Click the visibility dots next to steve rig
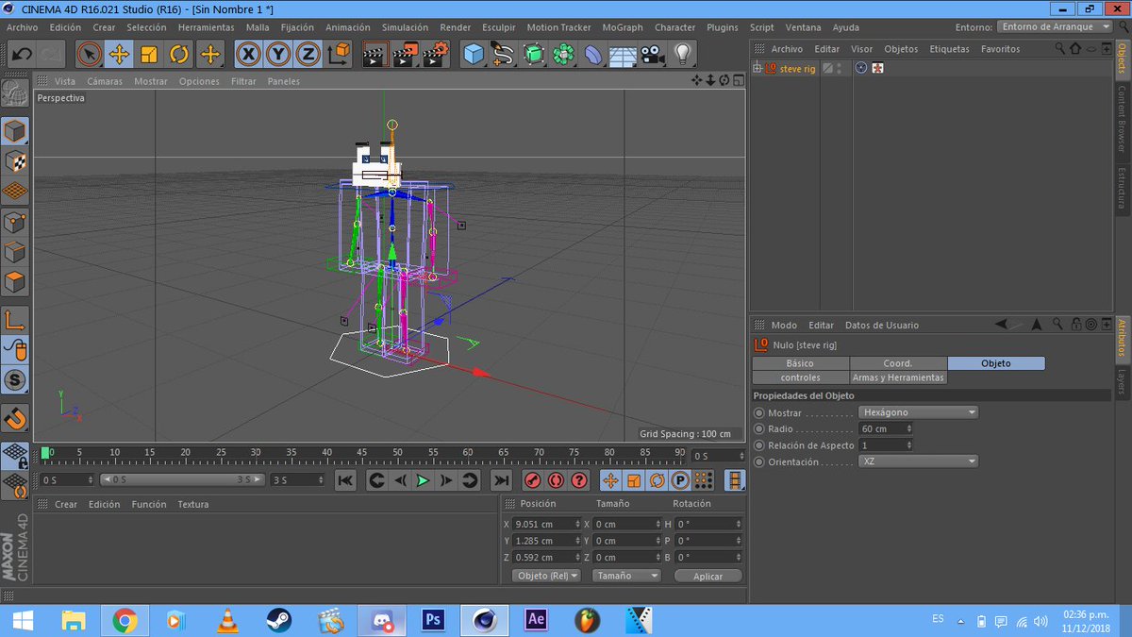 click(x=838, y=68)
